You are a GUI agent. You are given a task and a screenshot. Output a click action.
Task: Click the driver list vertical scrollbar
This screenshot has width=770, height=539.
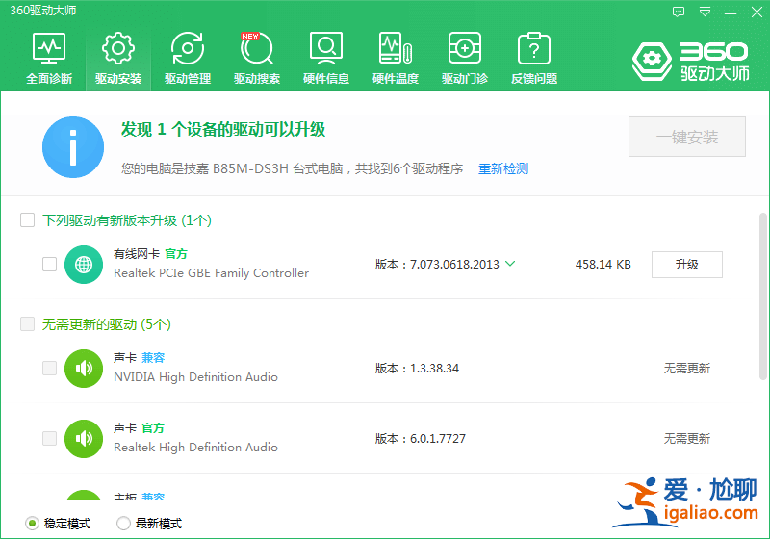(763, 296)
